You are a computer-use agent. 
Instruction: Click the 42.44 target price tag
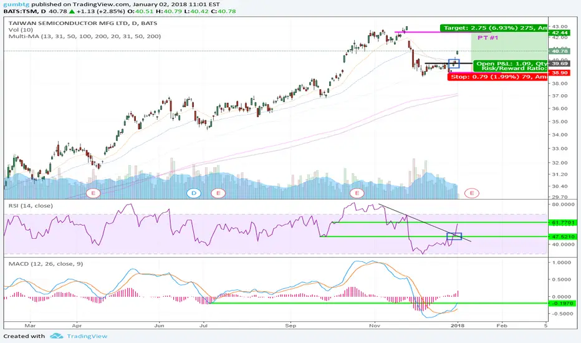560,32
